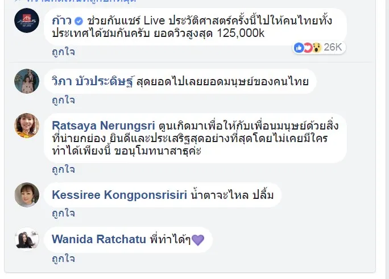Click the blue thumbs-up like reaction icon
The height and width of the screenshot is (279, 389).
click(299, 48)
